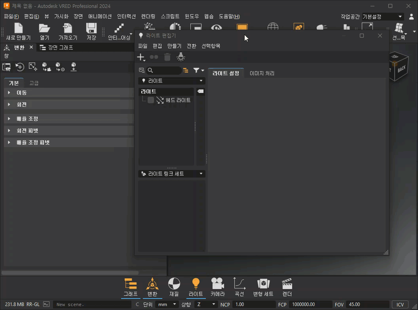Click the reset rotation circular arrow icon in the transform panel
The height and width of the screenshot is (310, 418).
[x=20, y=67]
